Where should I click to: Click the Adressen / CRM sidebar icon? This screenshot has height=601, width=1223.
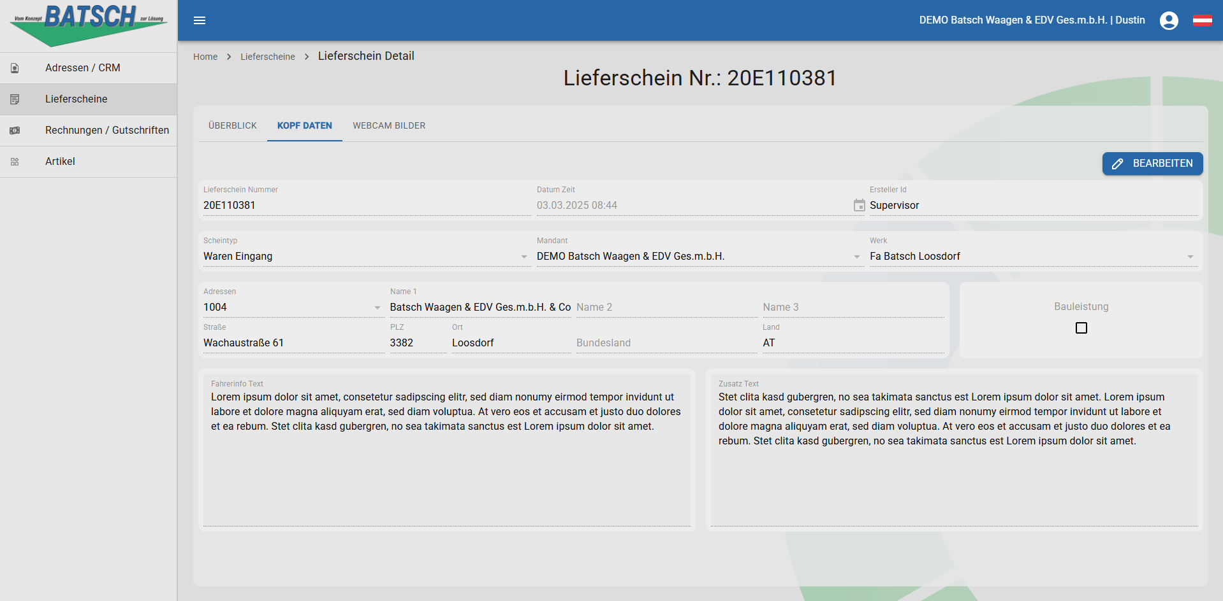15,68
